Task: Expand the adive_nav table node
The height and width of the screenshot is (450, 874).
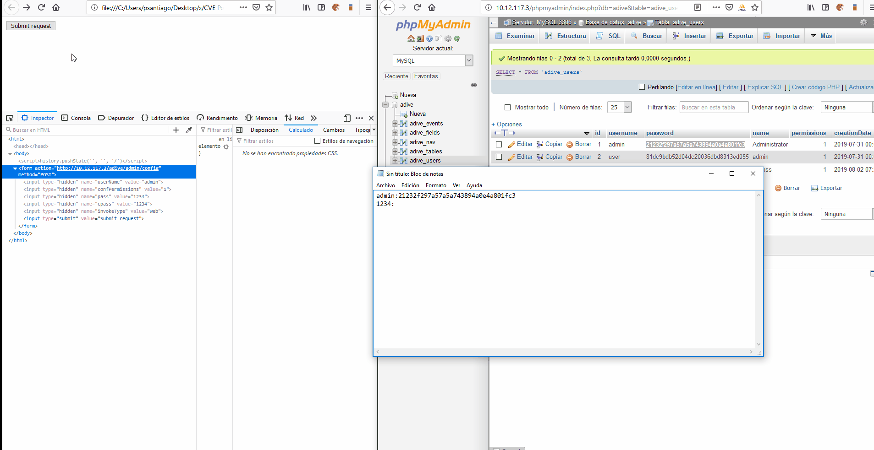Action: click(x=395, y=142)
